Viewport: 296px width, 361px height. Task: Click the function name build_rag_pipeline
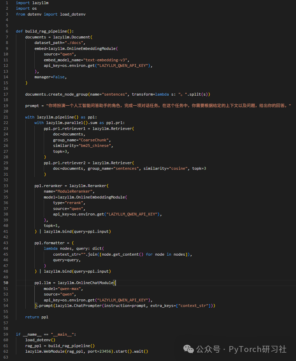coord(46,31)
